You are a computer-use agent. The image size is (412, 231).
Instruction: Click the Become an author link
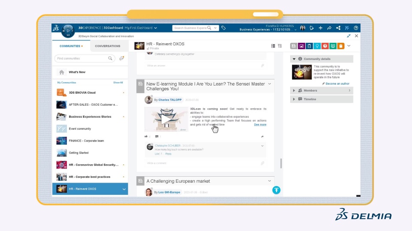(x=337, y=84)
